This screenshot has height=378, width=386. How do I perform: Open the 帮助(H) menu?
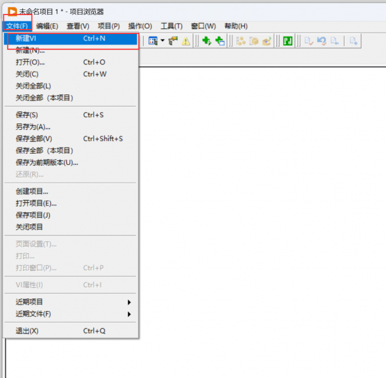point(236,26)
